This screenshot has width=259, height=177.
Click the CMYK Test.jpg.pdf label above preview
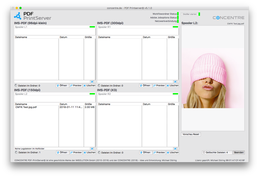236,23
